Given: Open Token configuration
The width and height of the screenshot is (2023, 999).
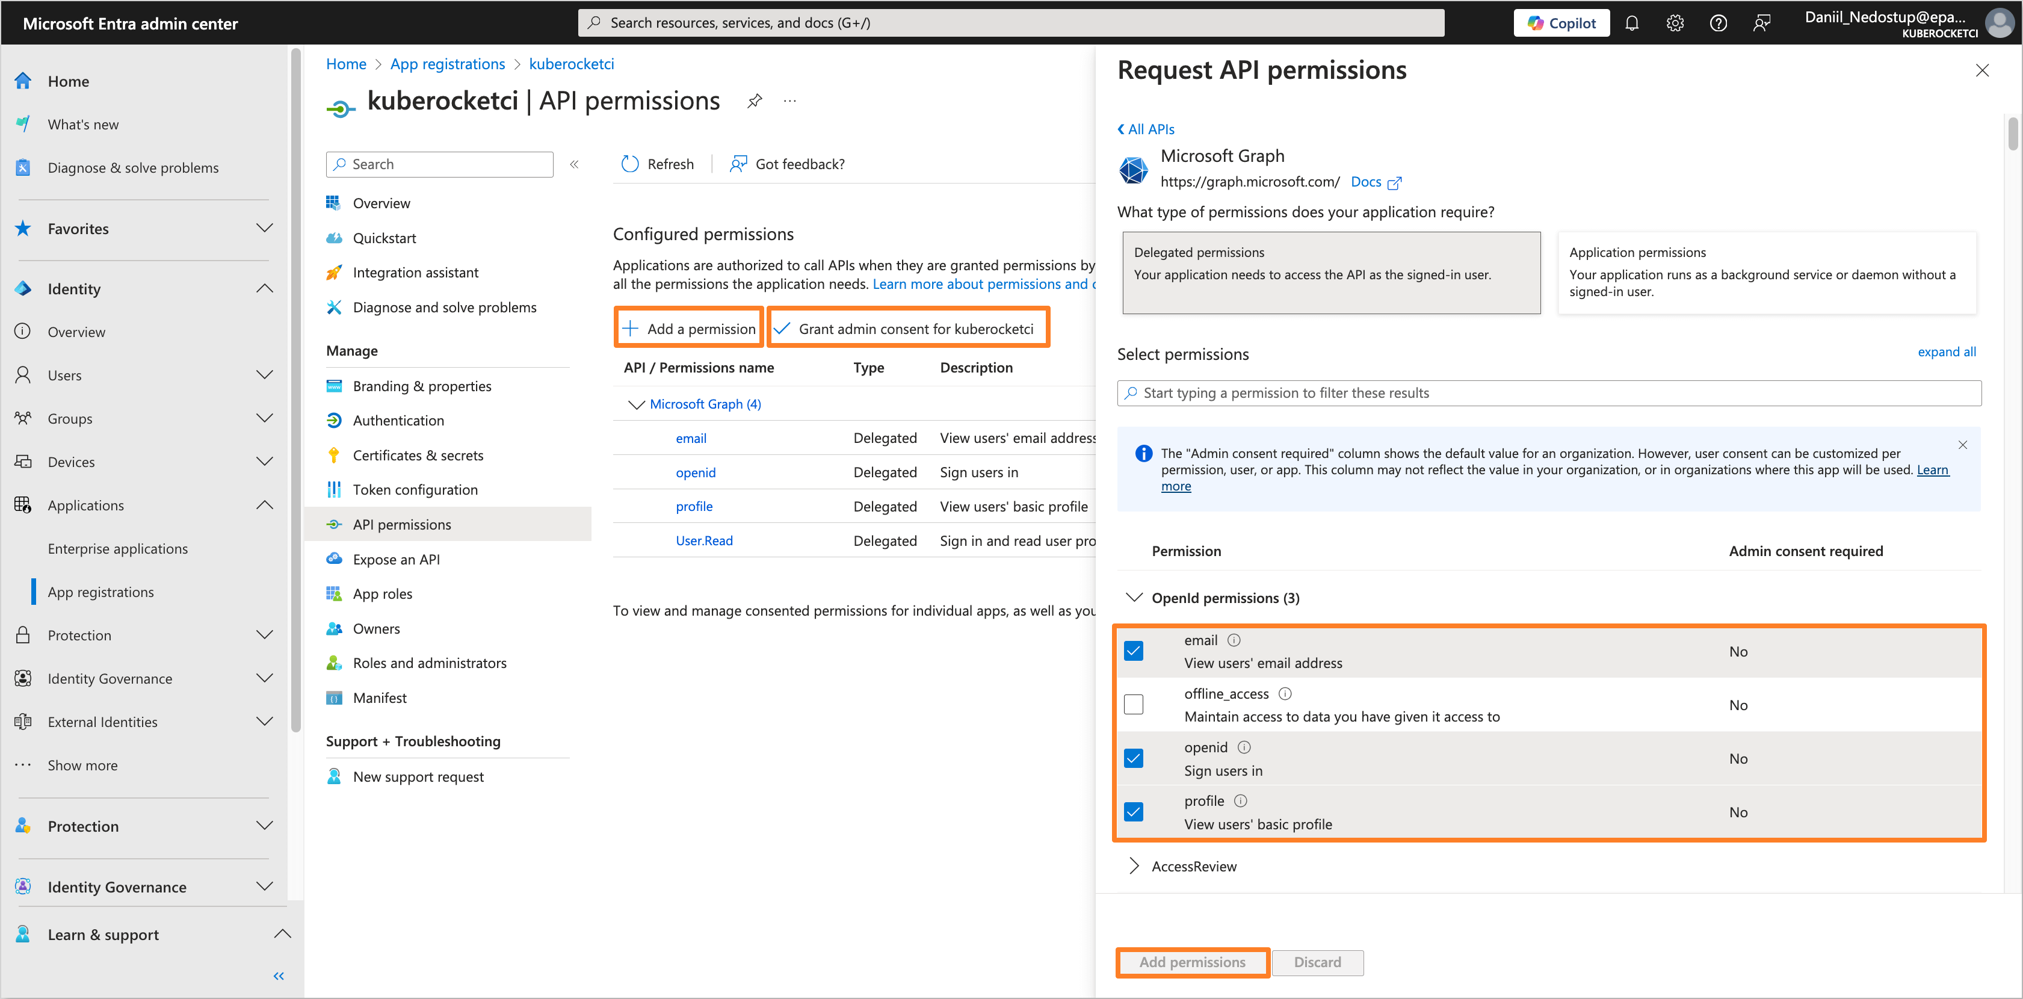Looking at the screenshot, I should tap(415, 489).
